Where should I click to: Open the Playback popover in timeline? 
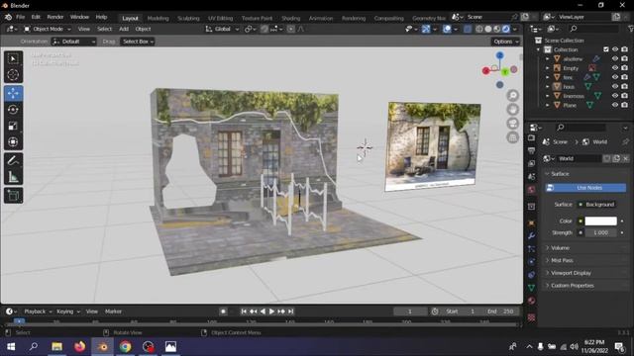coord(38,311)
